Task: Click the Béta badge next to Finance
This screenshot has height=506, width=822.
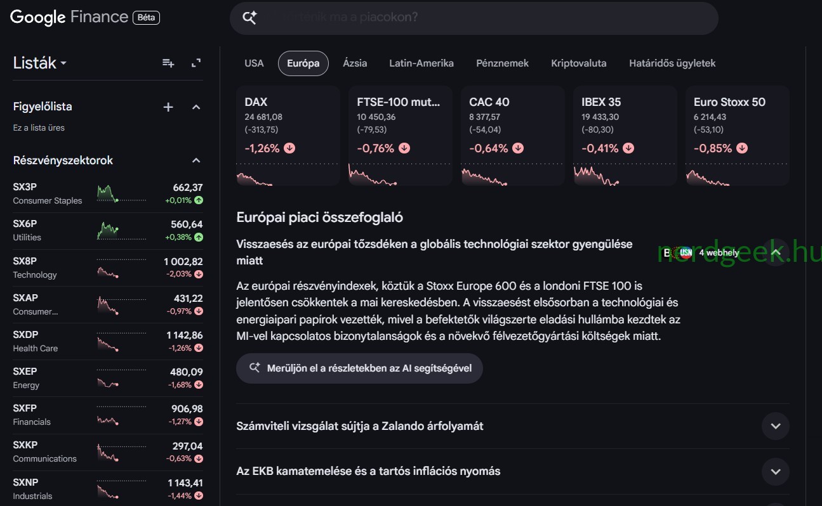Action: [146, 18]
